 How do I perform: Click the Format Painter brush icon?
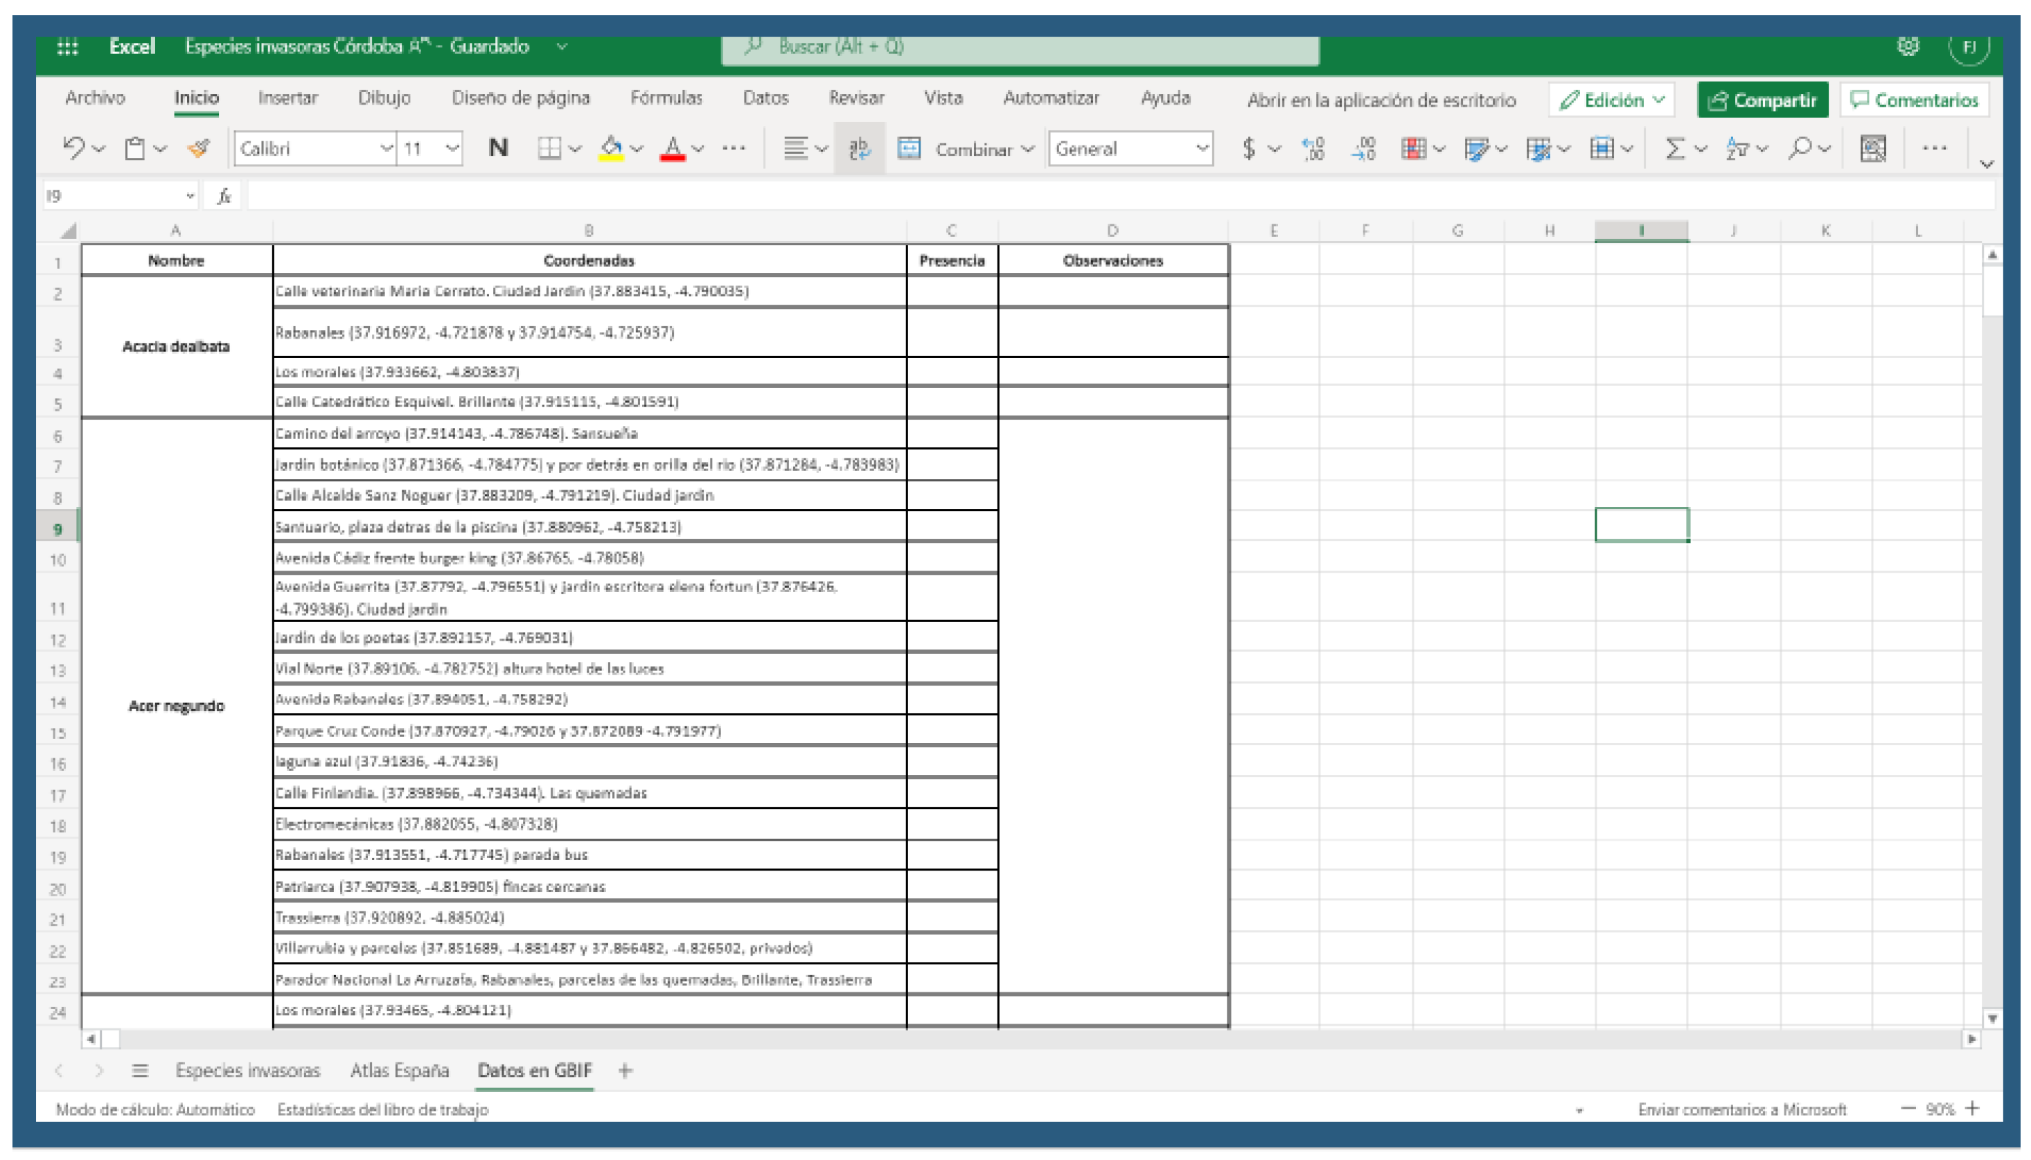coord(199,148)
